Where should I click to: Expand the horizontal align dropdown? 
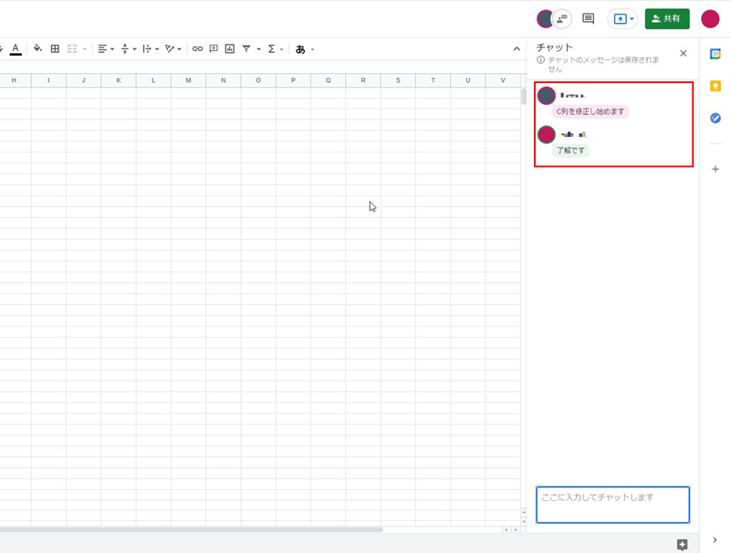pyautogui.click(x=106, y=48)
